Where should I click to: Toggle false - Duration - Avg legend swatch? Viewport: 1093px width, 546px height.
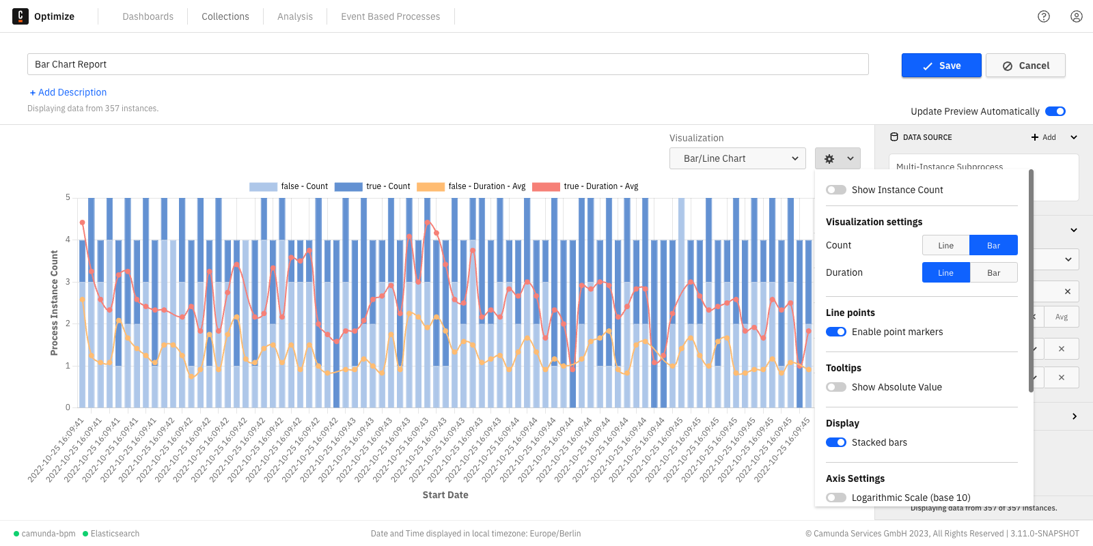(430, 186)
